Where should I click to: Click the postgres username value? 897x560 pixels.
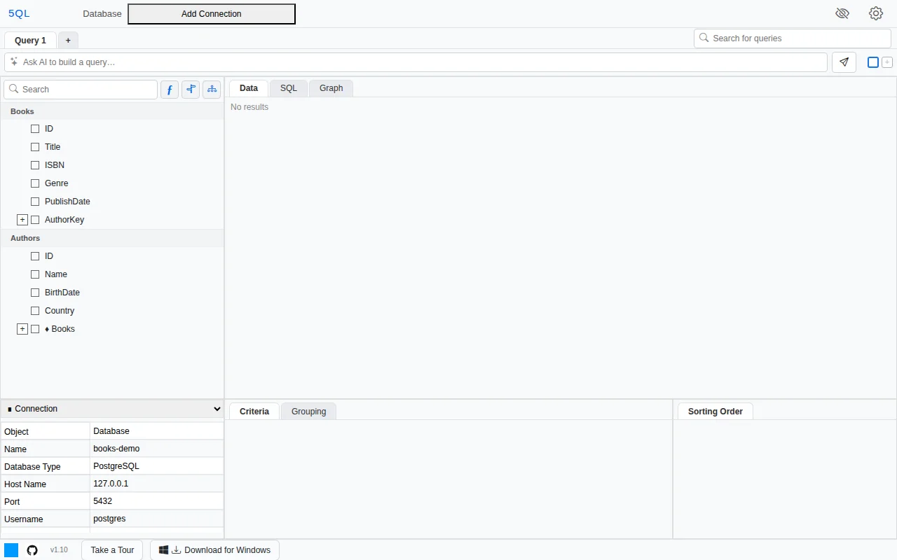157,519
